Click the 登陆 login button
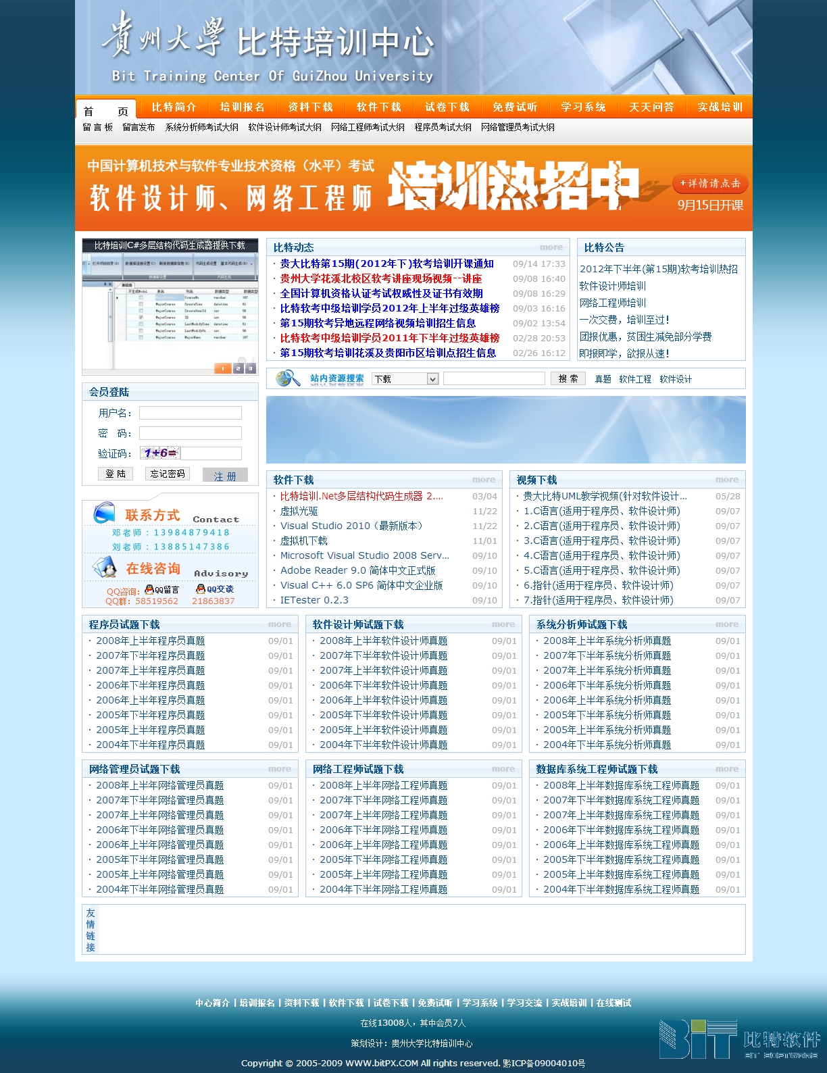Image resolution: width=827 pixels, height=1073 pixels. [x=116, y=474]
